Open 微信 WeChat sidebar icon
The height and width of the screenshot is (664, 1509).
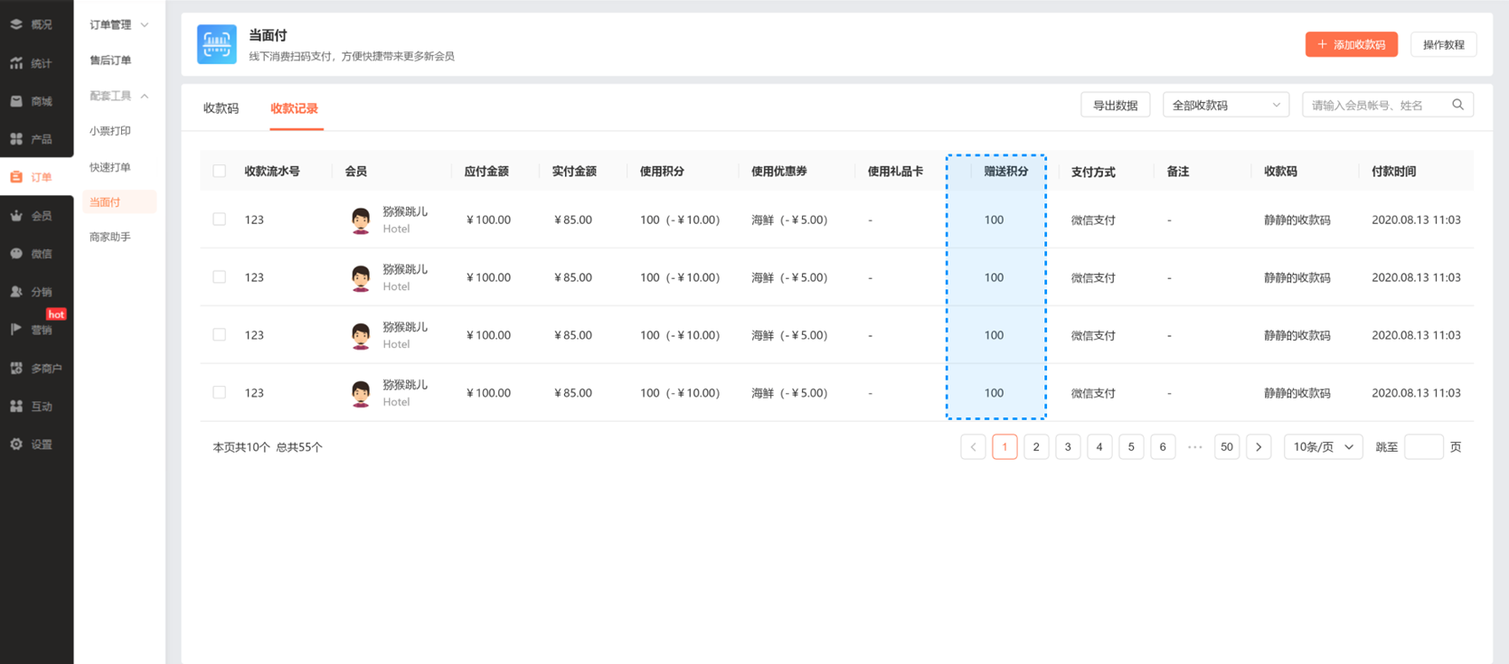pos(17,254)
